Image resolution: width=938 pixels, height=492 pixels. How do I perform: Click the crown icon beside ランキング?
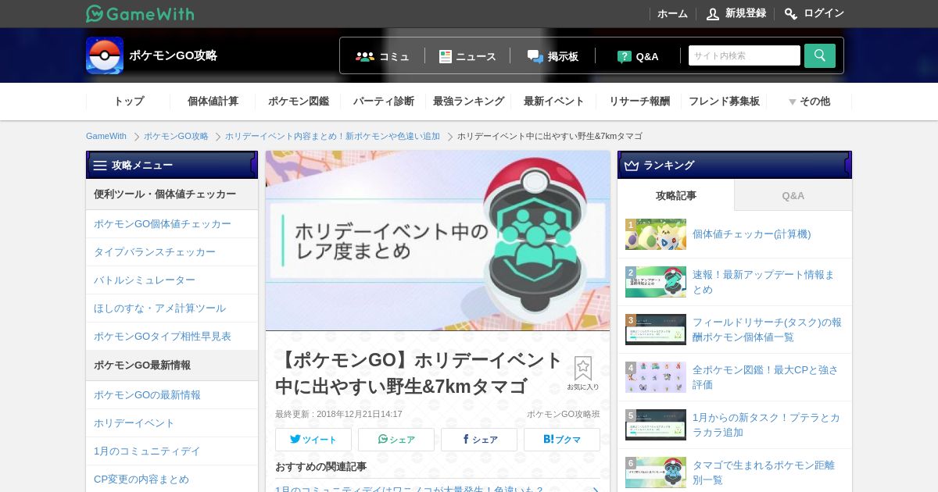tap(632, 165)
